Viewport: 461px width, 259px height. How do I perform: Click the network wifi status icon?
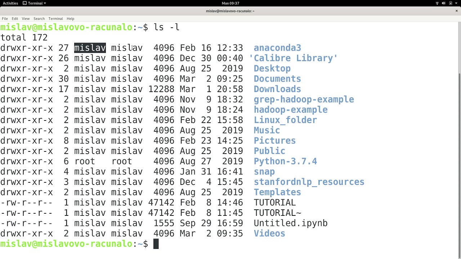pos(437,3)
